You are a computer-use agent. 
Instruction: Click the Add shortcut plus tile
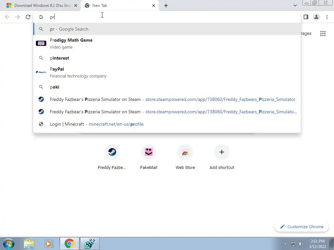(221, 157)
